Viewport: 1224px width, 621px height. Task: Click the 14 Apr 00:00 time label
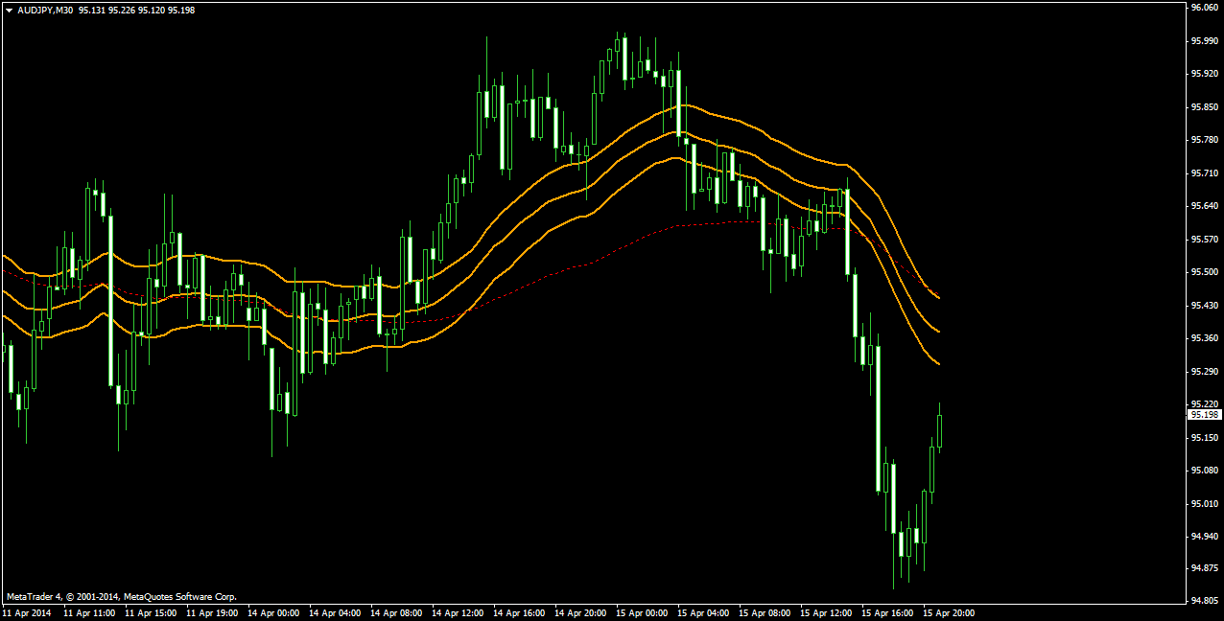pos(274,612)
